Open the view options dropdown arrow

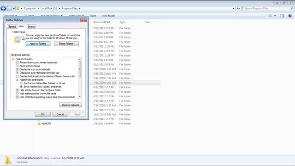[275, 16]
